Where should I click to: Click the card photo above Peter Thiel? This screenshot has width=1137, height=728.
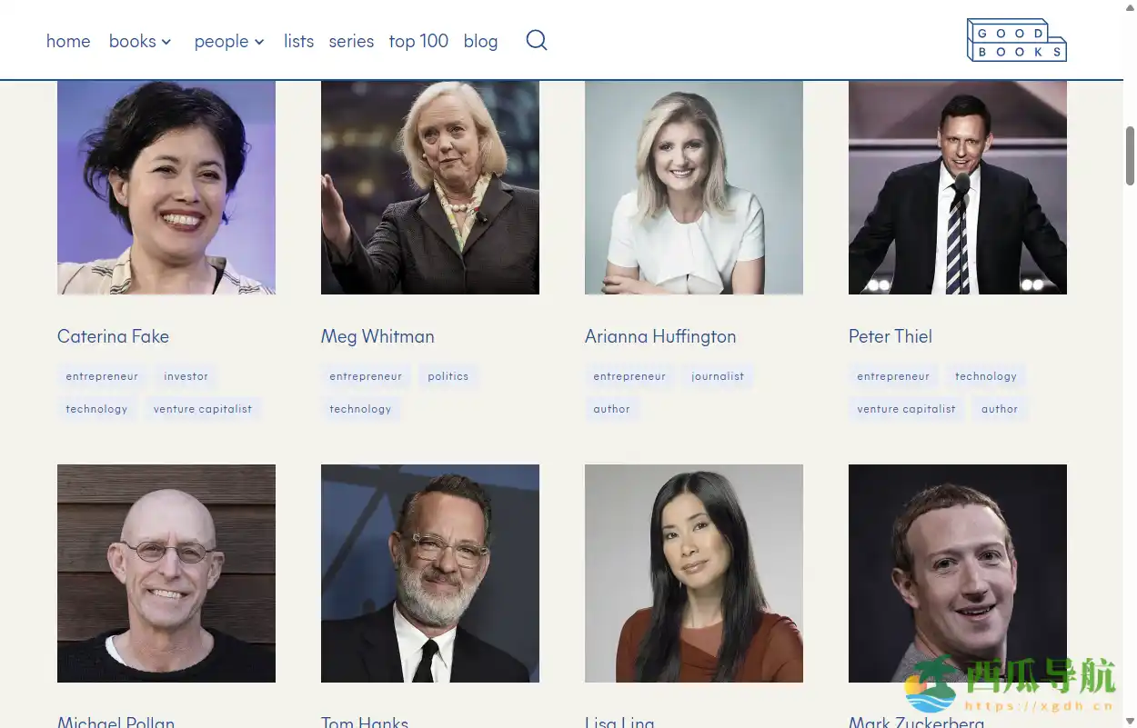click(x=957, y=187)
